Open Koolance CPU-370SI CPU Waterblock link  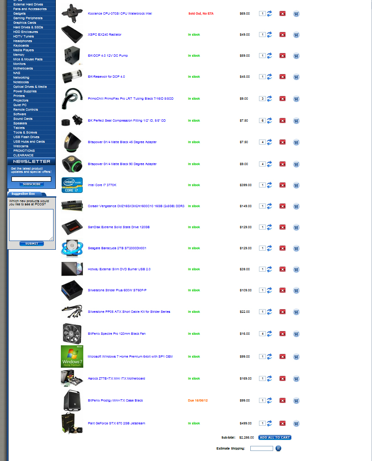[x=120, y=14]
